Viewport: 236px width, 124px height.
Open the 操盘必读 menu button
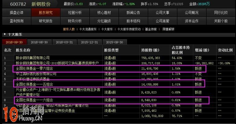pyautogui.click(x=16, y=13)
